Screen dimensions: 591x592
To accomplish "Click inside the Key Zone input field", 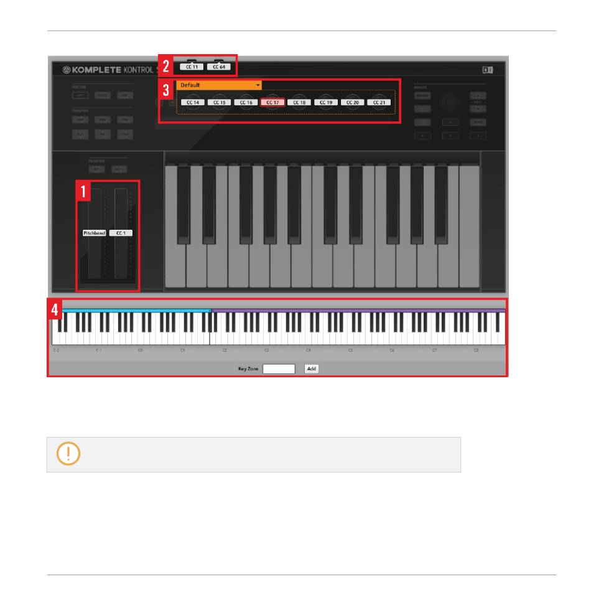I will coord(279,369).
